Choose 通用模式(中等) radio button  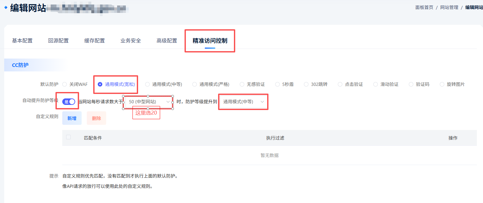(147, 84)
